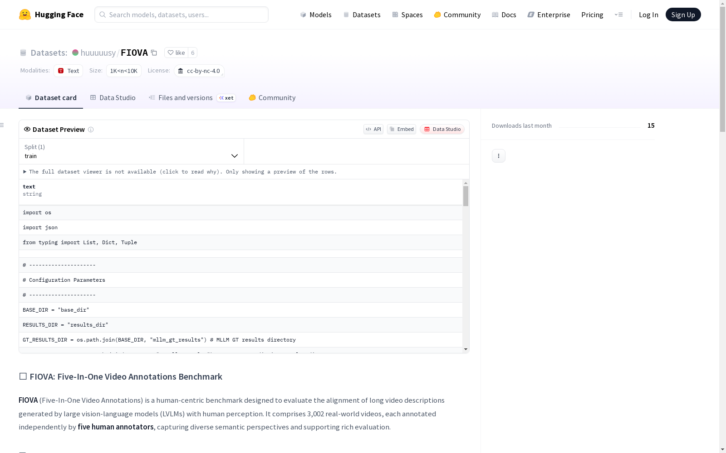View the like count of 6

193,53
